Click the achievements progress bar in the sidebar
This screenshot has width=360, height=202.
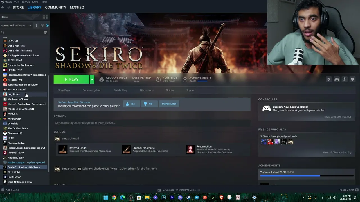[307, 176]
